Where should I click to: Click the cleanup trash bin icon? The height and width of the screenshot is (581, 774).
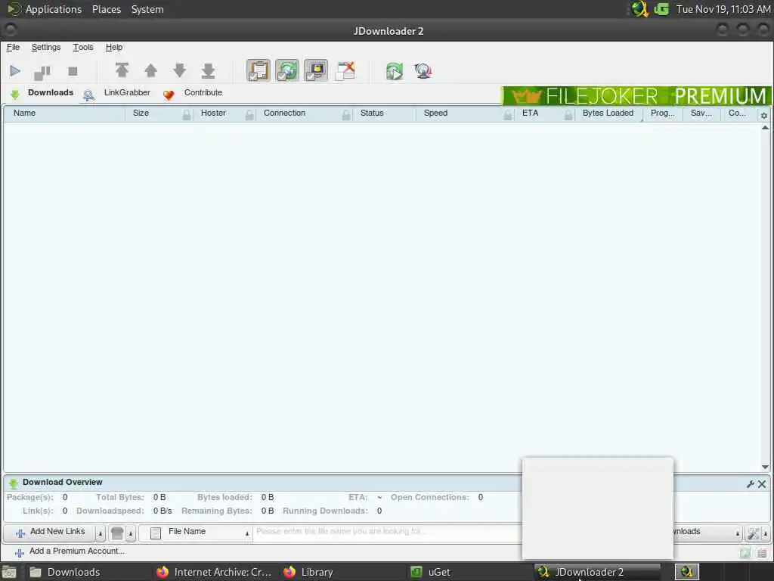coord(117,533)
